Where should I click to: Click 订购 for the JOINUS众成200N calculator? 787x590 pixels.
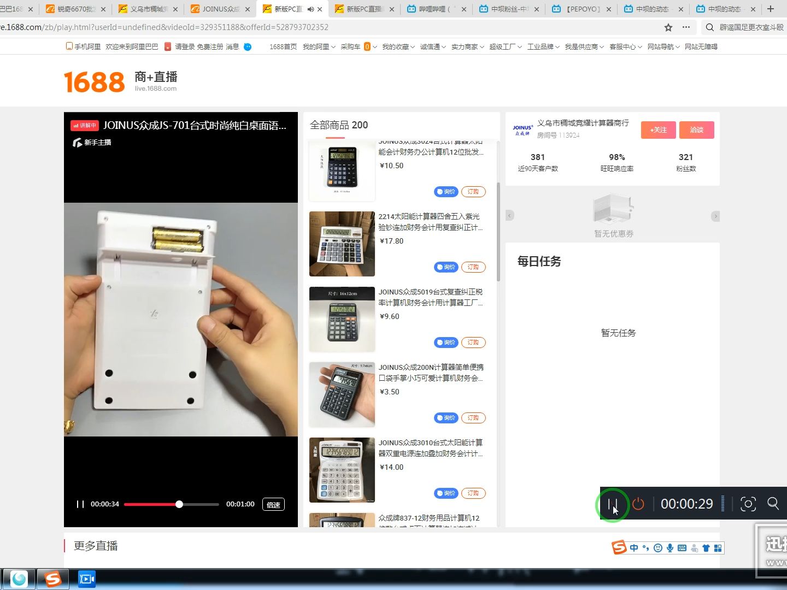click(x=473, y=418)
